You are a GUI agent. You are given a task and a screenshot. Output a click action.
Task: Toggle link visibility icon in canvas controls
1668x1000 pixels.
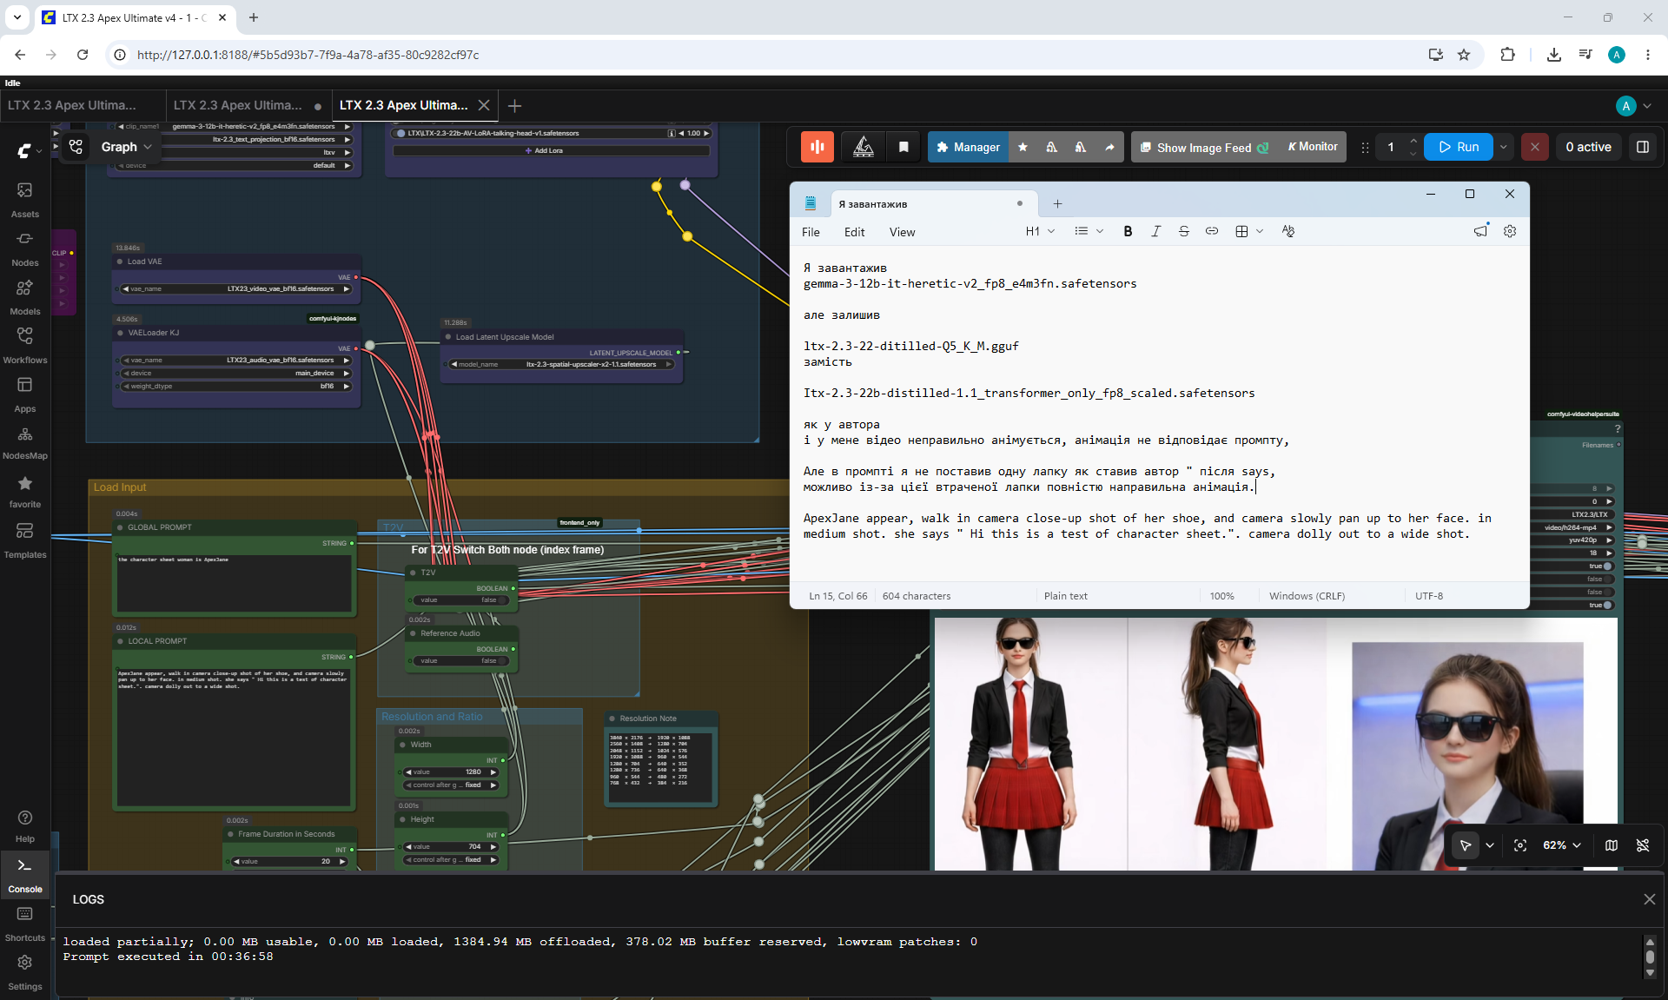[1643, 845]
